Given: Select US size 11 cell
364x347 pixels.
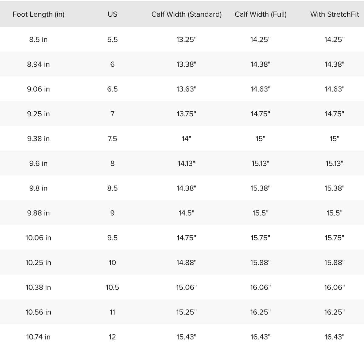Looking at the screenshot, I should point(112,312).
